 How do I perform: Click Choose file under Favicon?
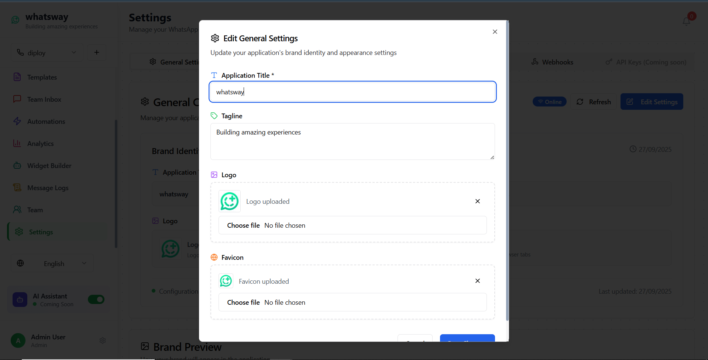pos(243,303)
